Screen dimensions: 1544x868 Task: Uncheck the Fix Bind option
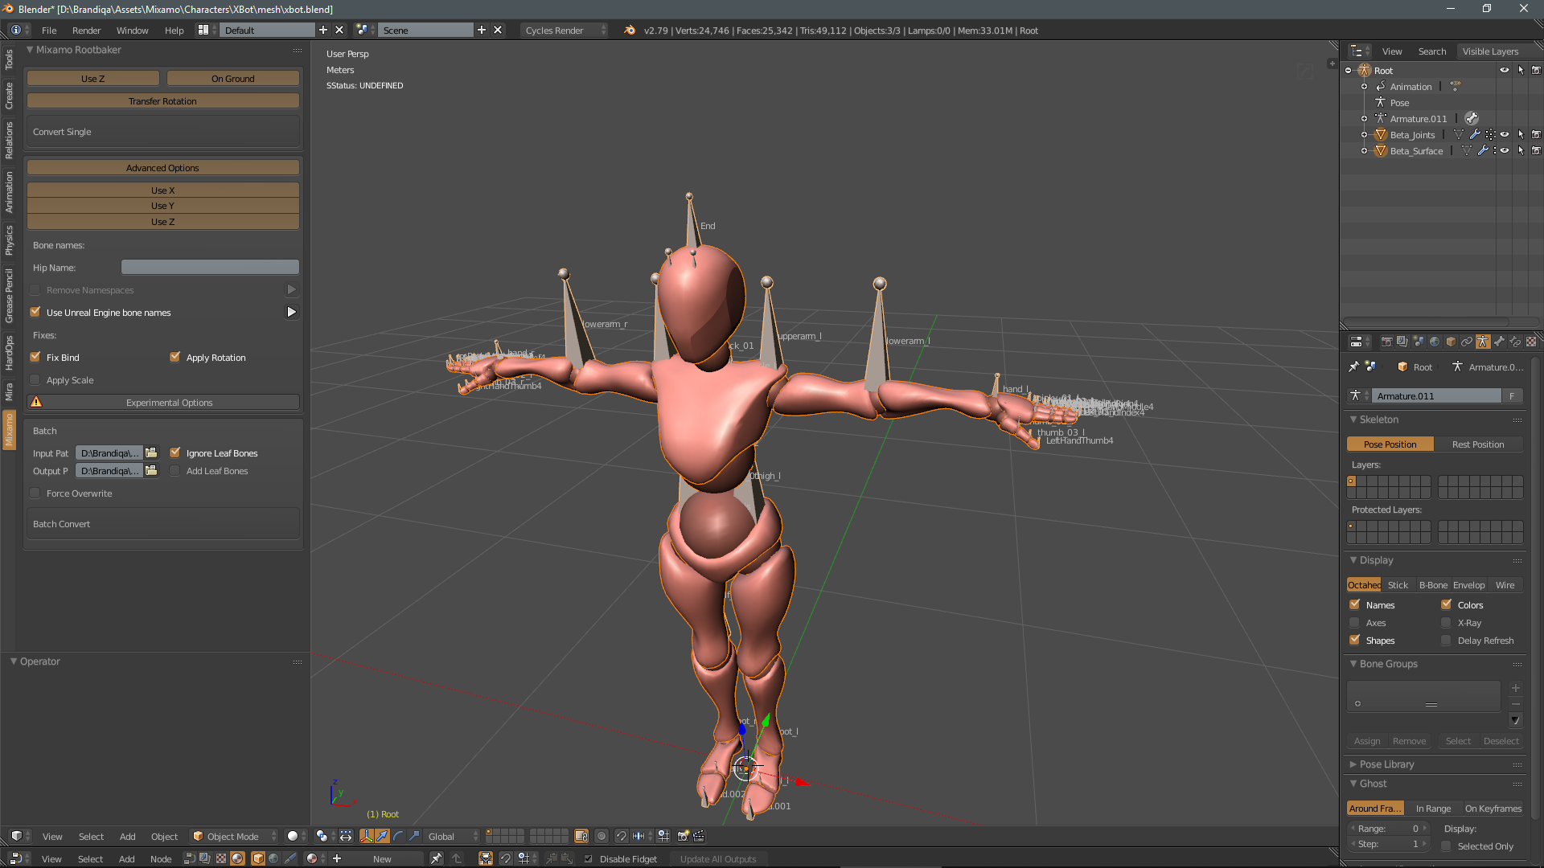[x=35, y=357]
